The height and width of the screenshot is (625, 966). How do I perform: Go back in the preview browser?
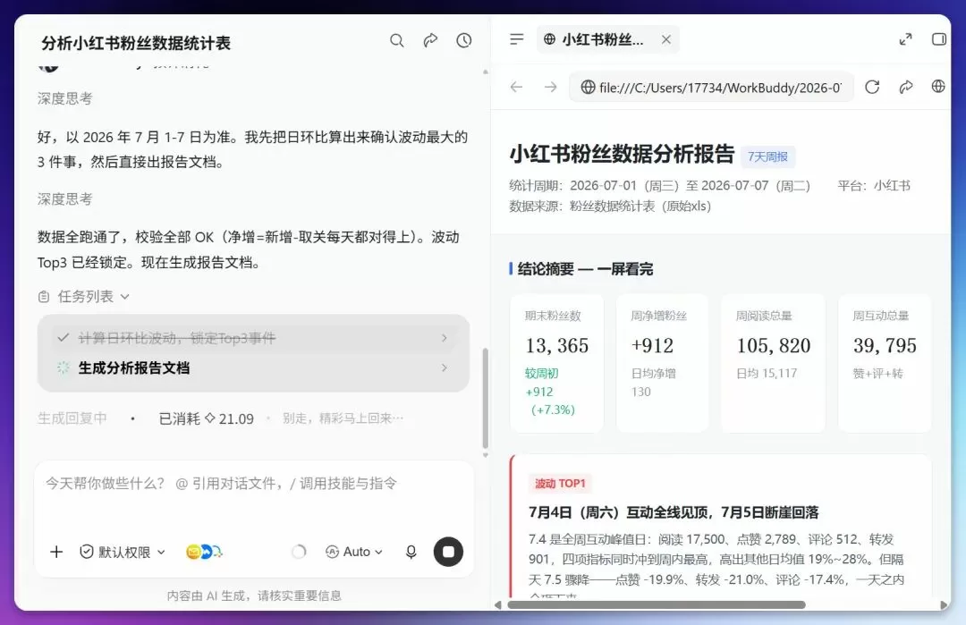click(516, 88)
